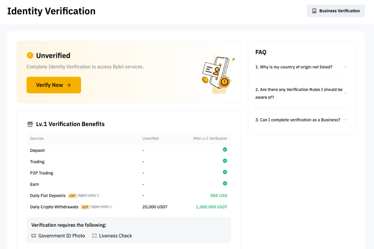Click Lv.1 Verification Benefits heading
This screenshot has height=249, width=374.
tap(70, 124)
